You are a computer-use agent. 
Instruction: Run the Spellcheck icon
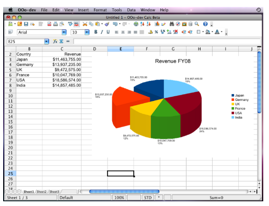(70, 24)
